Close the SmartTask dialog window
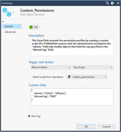Screen dimensions: 121x132 (118, 3)
